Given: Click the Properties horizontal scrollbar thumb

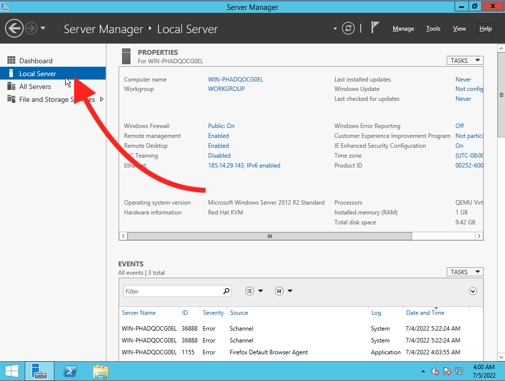Looking at the screenshot, I should click(270, 236).
